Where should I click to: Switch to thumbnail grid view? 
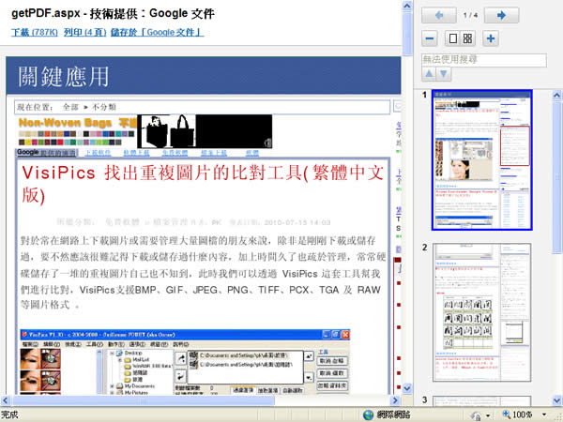pos(467,38)
